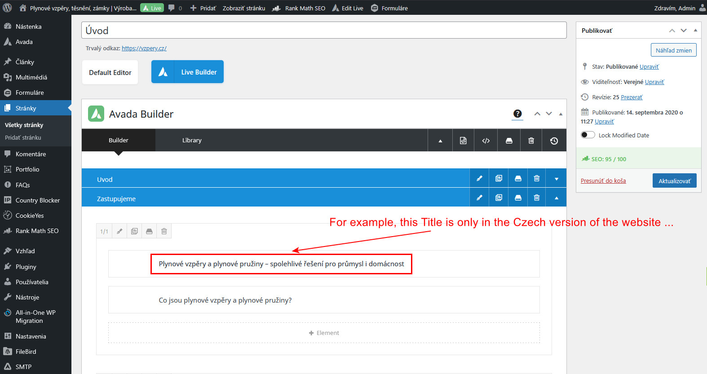Open custom CSS code icon in builder toolbar
Viewport: 707px width, 374px height.
tap(486, 141)
